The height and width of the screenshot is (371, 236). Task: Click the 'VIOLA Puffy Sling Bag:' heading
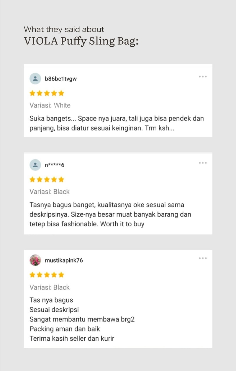(81, 41)
